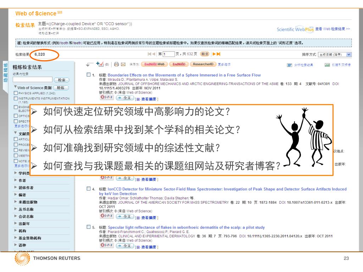The image size is (363, 272).
Task: Click the 检索 search-within-results button
Action: pos(62,80)
